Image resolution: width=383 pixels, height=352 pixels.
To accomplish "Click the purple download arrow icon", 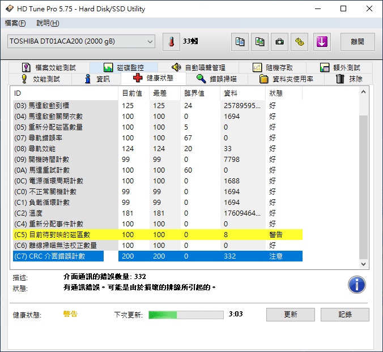I will (322, 42).
